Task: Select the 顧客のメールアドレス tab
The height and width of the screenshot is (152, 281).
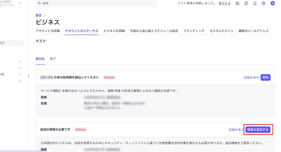Action: coord(254,31)
